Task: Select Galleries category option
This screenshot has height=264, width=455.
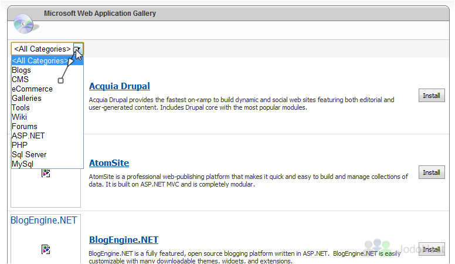Action: tap(47, 98)
